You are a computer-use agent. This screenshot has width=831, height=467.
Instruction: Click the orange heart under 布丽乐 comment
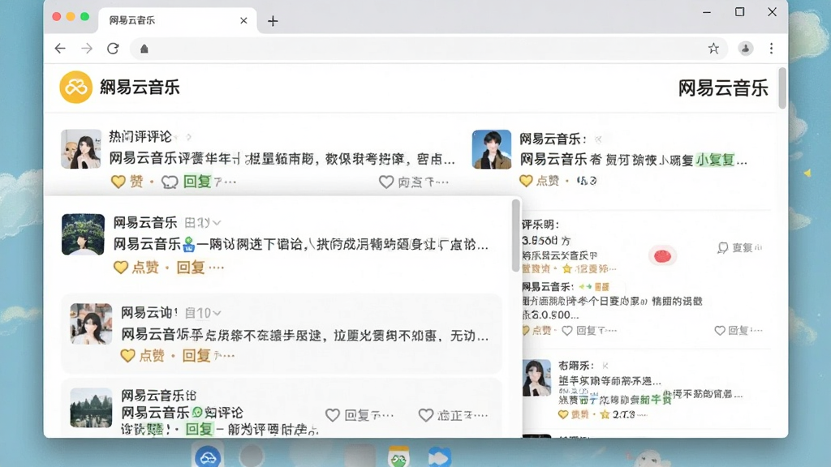[563, 414]
